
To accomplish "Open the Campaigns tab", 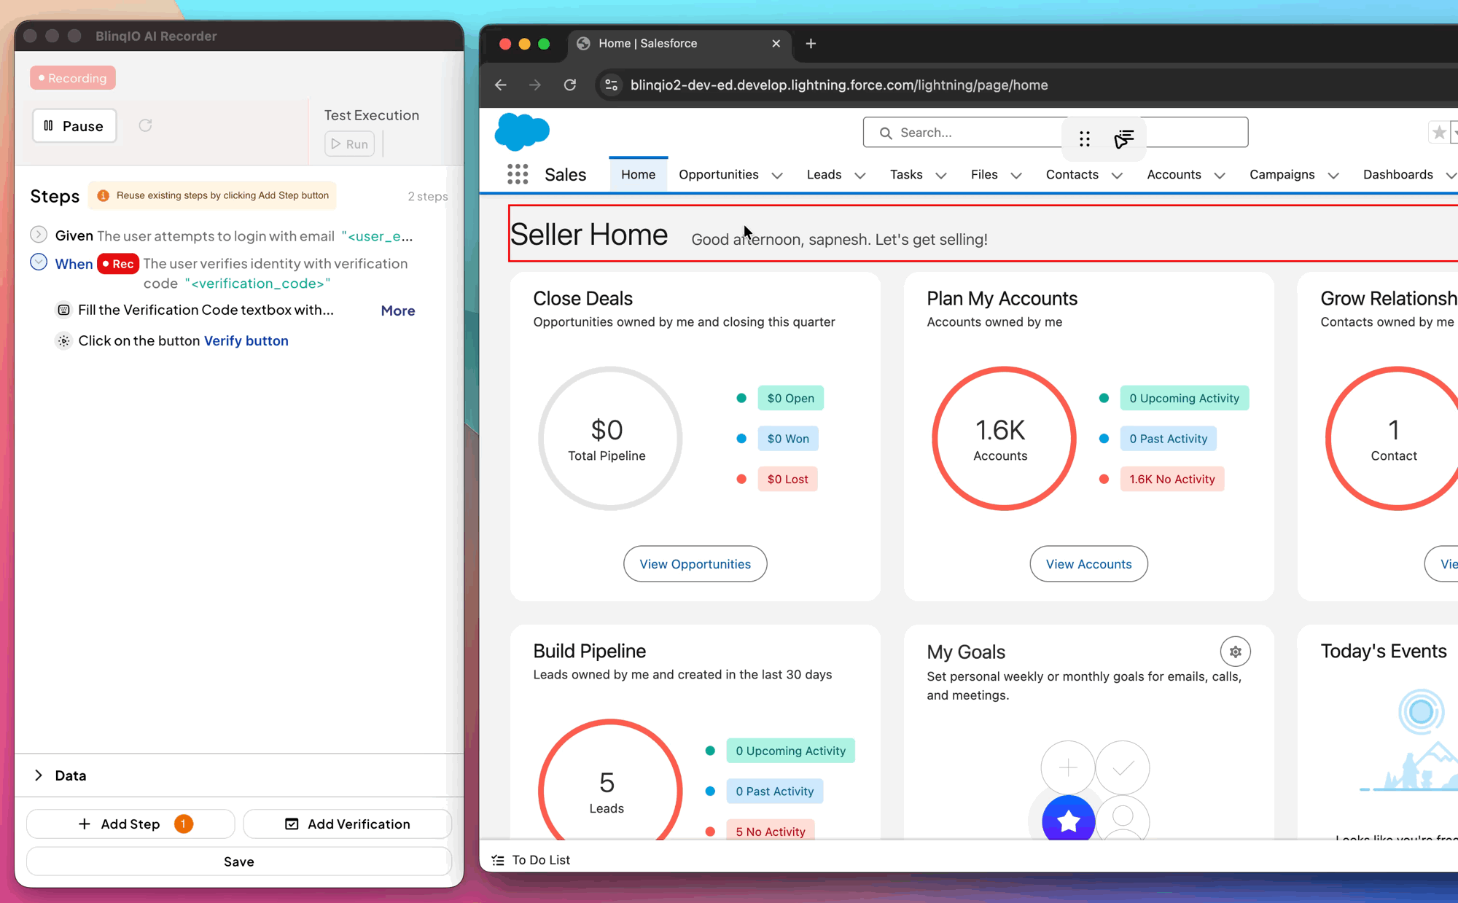I will (1282, 175).
